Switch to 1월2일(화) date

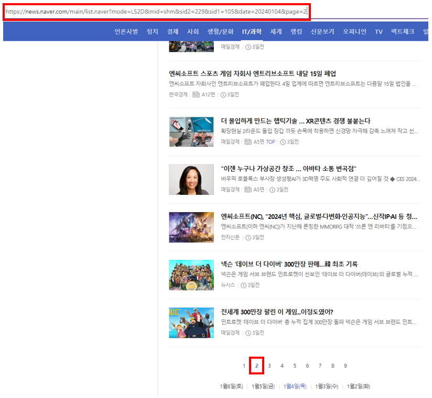tap(359, 386)
